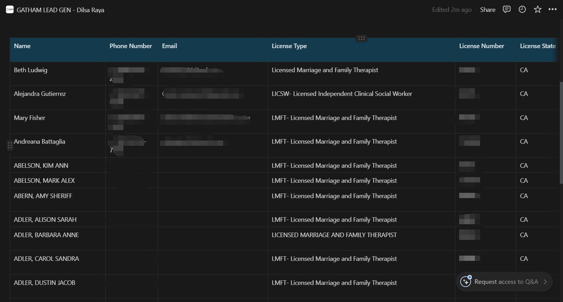Click Mary Fisher's LMFT license type
The height and width of the screenshot is (302, 563).
coord(361,122)
